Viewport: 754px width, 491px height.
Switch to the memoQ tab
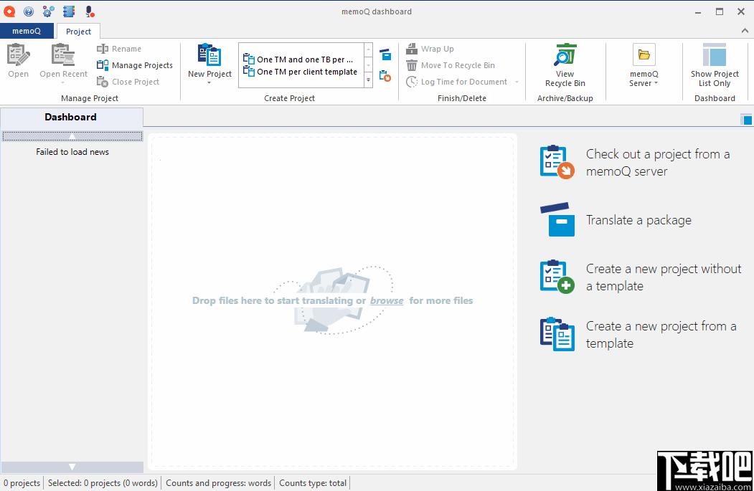tap(27, 31)
